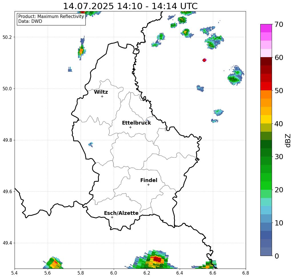The image size is (294, 278).
Task: Click the 6.0 longitude tick label
Action: tap(114, 273)
